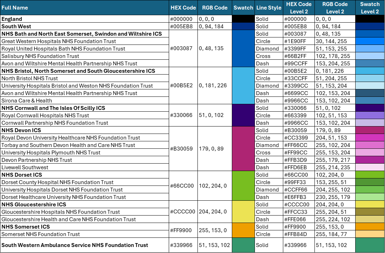Click Royal Cornwall Hospitals NHS Trust
385x253 pixels.
tap(84, 115)
